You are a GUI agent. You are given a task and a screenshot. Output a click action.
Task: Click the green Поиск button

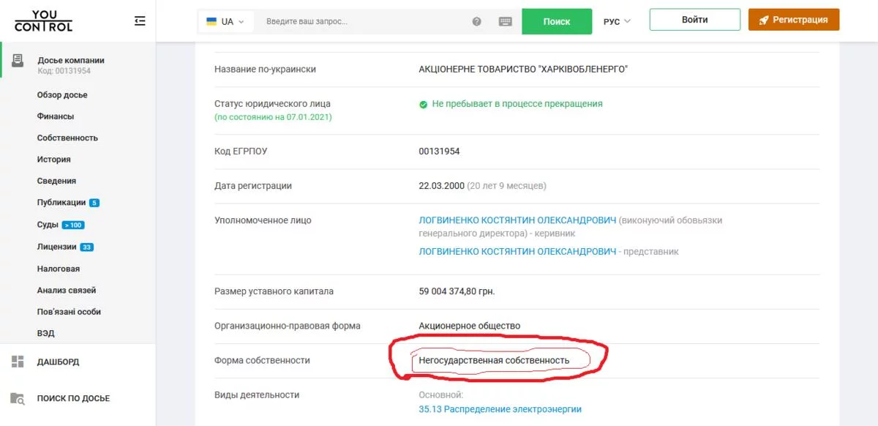(557, 21)
